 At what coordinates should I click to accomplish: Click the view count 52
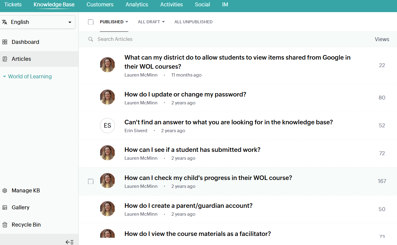pos(382,126)
